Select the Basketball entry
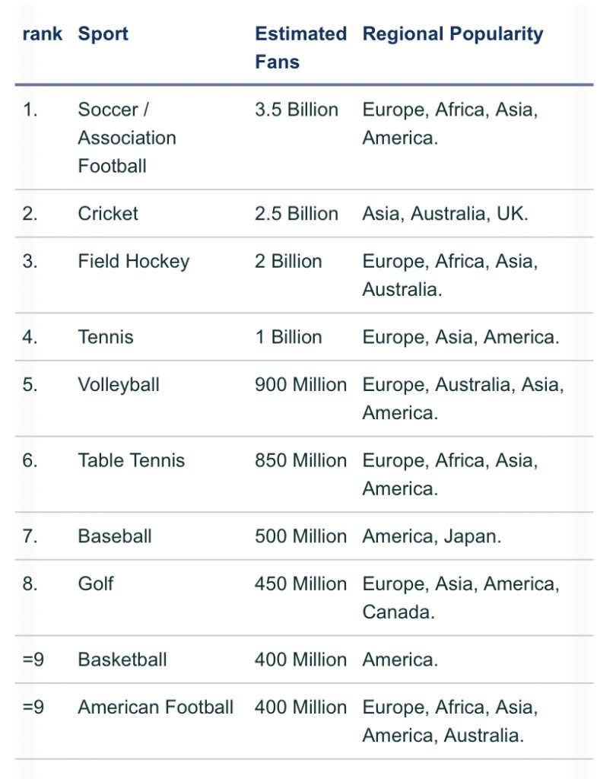 pyautogui.click(x=122, y=660)
